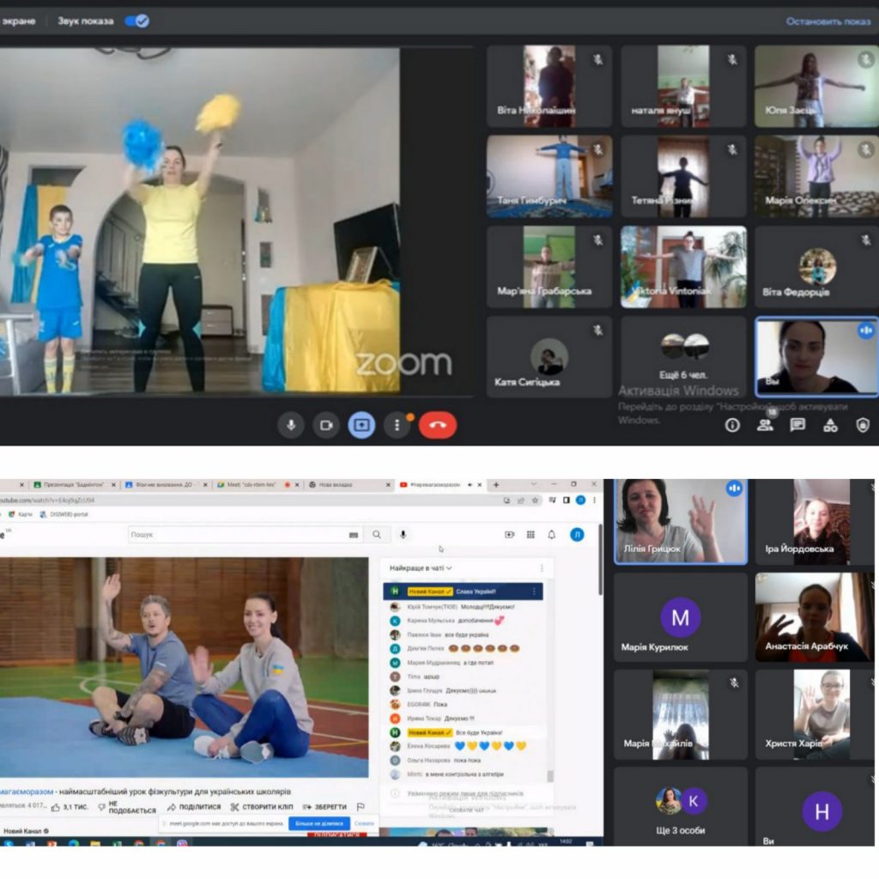Open the Meet chat panel
Viewport: 879px width, 879px height.
pyautogui.click(x=797, y=425)
